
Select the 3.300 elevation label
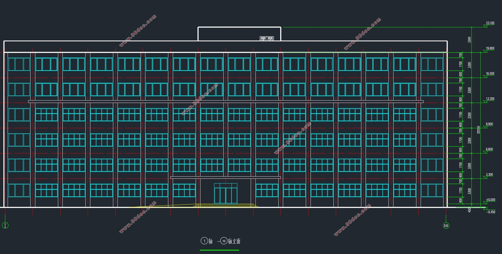click(x=489, y=175)
